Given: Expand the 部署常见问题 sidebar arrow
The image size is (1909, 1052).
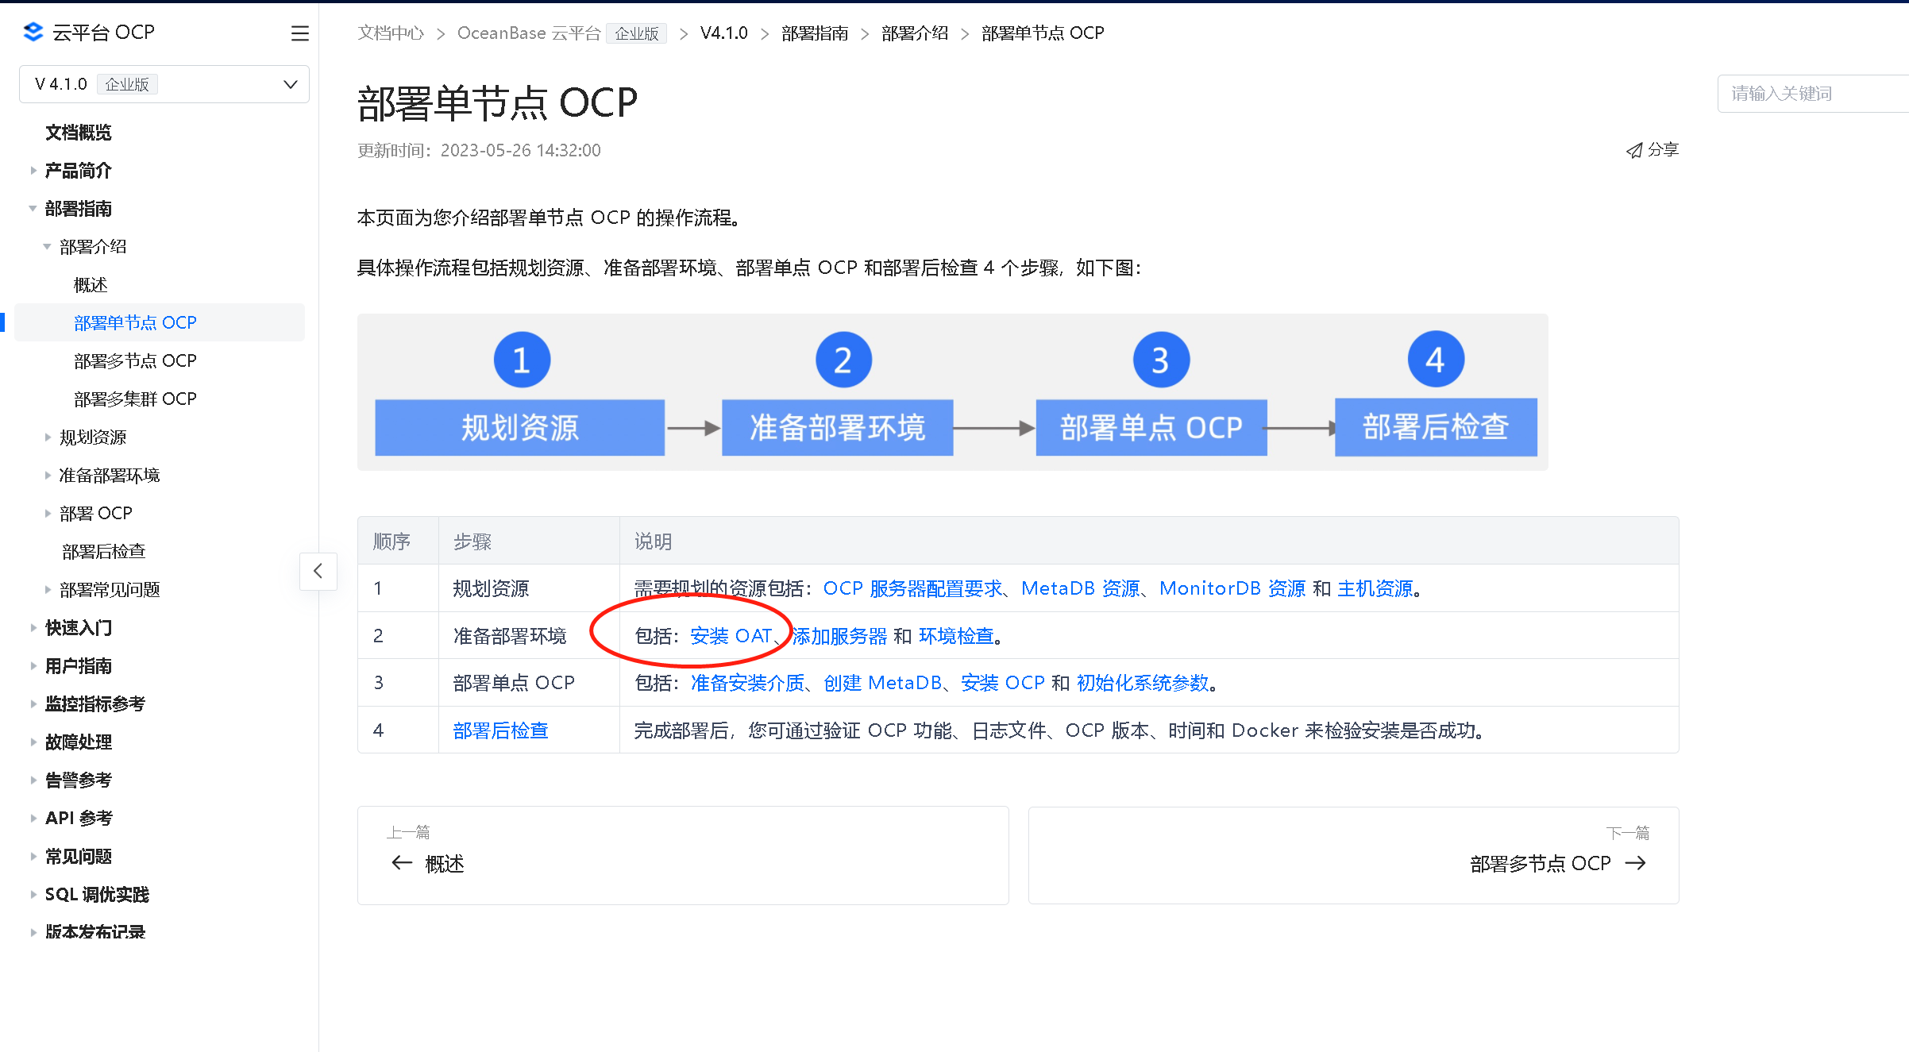Looking at the screenshot, I should coord(48,590).
